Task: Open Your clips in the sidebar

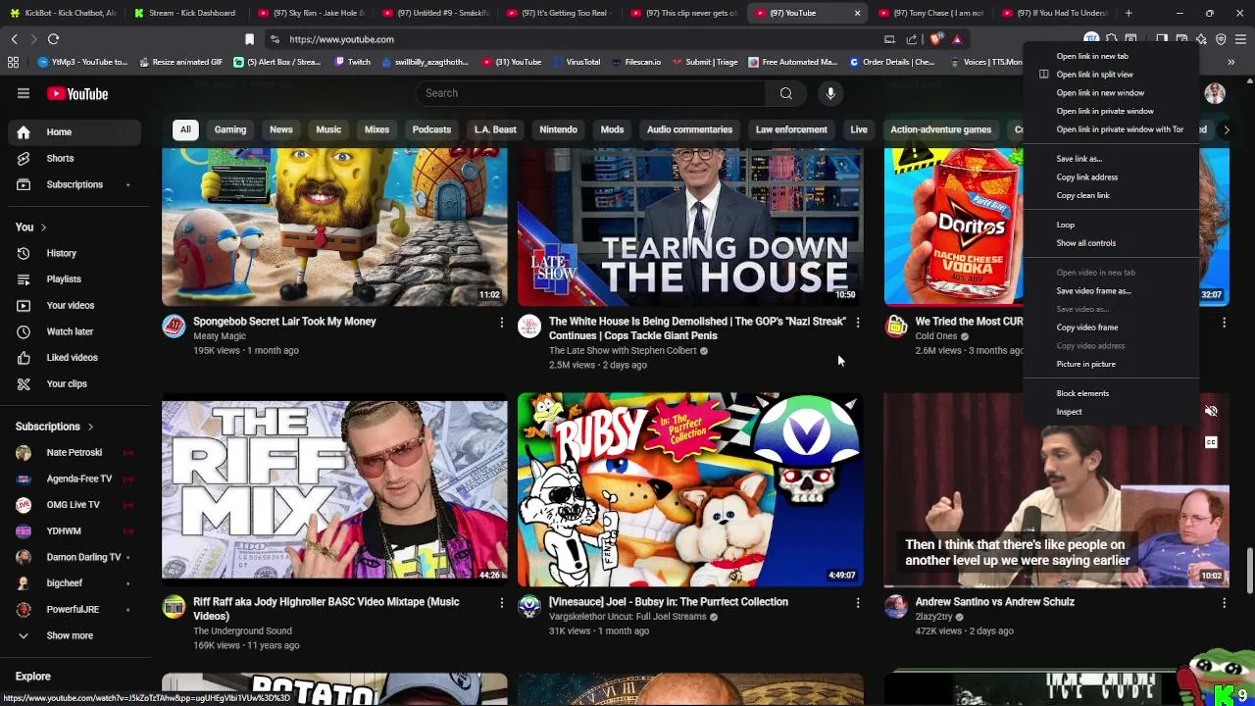Action: 75,383
